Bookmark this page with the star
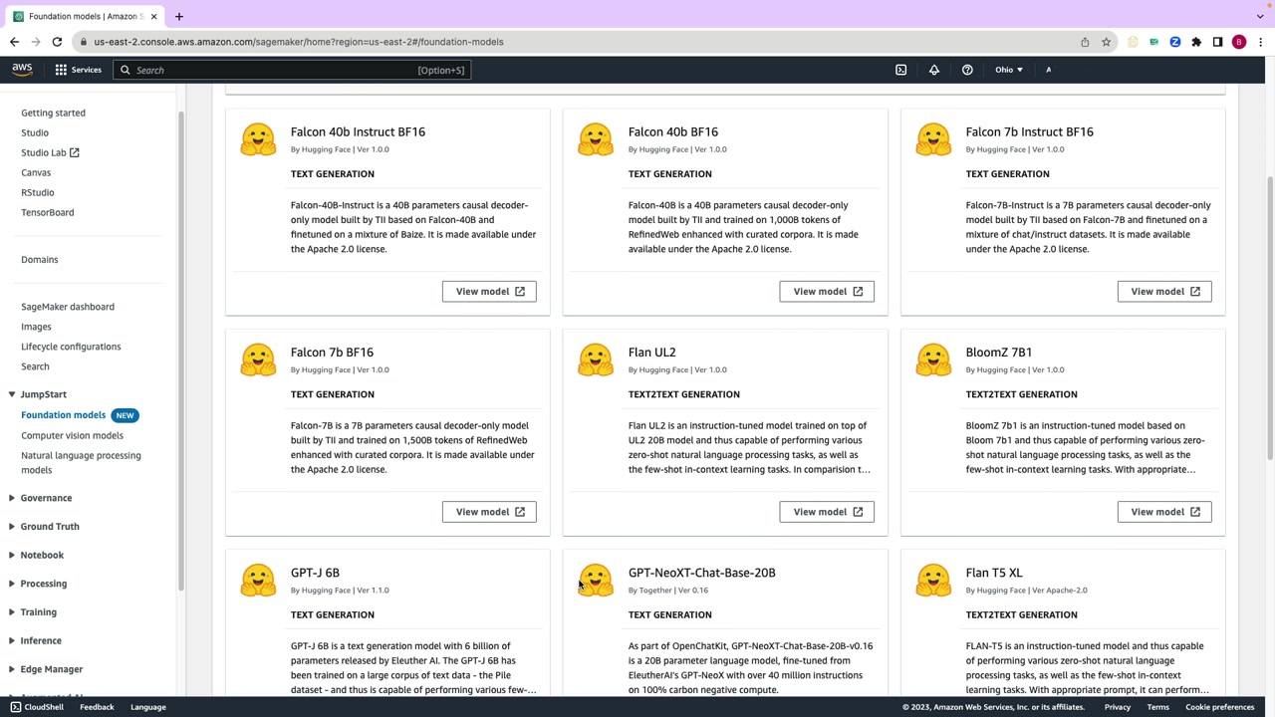The height and width of the screenshot is (717, 1275). [x=1106, y=42]
